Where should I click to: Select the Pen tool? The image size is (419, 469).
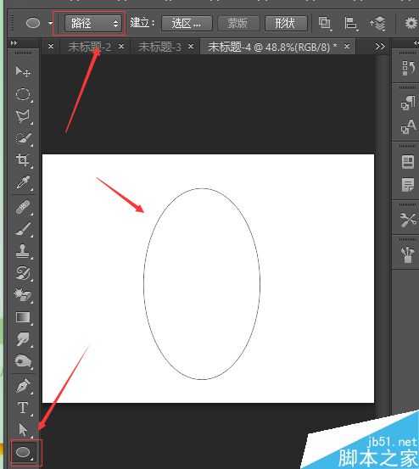pyautogui.click(x=23, y=386)
